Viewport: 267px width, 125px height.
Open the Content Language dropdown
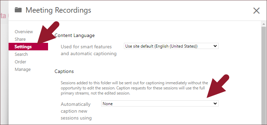click(x=171, y=46)
